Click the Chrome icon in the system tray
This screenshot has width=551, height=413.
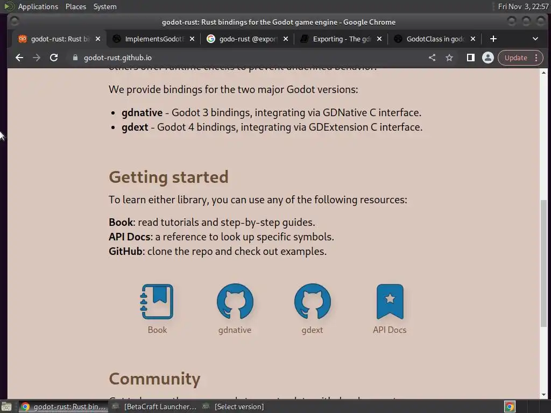510,407
